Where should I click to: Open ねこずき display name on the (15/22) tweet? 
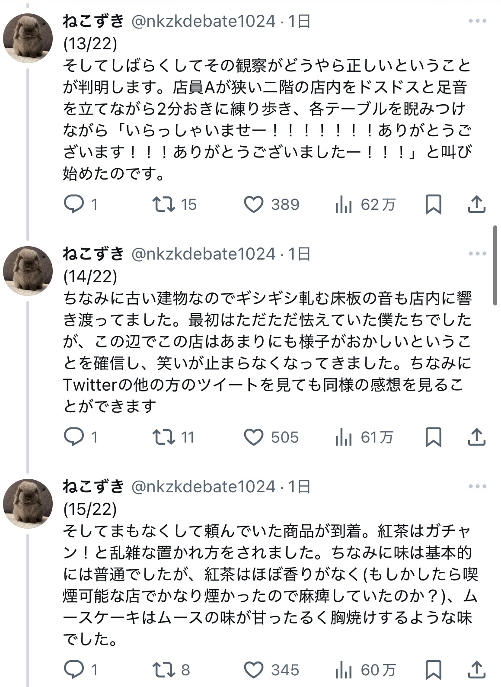[x=93, y=487]
